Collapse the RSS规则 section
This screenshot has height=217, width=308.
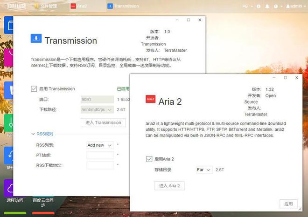[42, 134]
